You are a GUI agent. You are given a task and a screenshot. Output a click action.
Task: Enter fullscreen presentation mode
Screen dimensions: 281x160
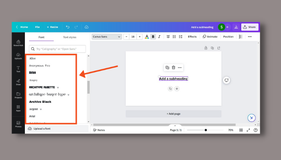coord(248,130)
